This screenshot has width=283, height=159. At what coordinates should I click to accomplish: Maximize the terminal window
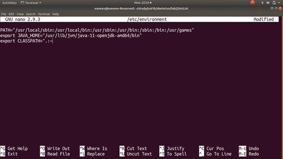[x=276, y=8]
